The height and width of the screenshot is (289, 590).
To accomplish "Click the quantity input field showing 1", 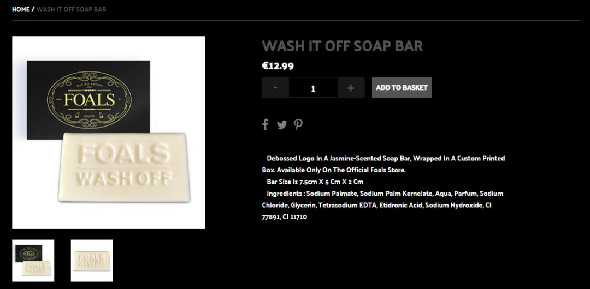I will pyautogui.click(x=313, y=88).
